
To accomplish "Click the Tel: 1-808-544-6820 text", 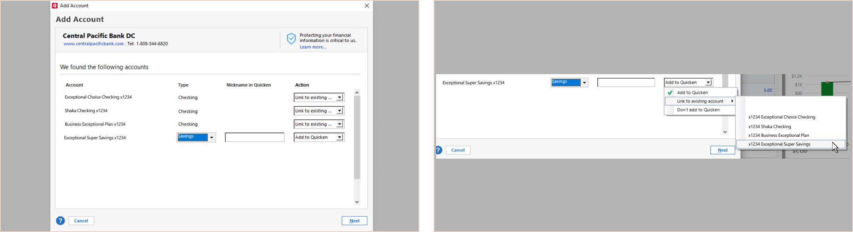I will [148, 44].
